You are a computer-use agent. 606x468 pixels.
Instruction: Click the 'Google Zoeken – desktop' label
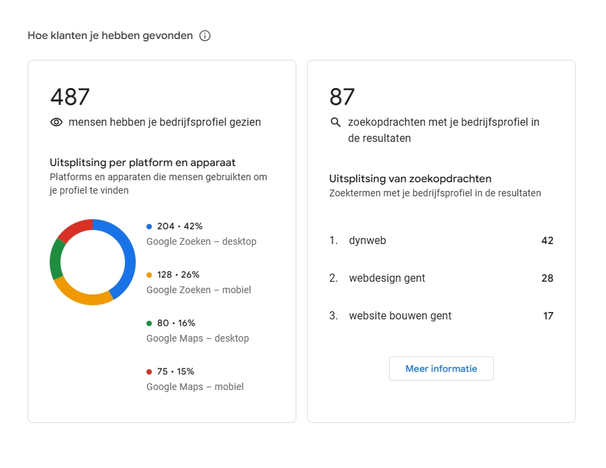[202, 241]
